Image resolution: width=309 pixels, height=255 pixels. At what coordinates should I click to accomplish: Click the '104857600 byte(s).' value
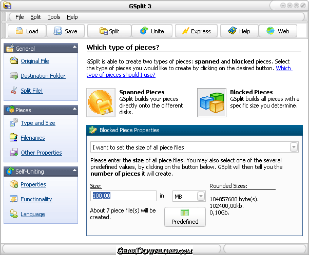click(x=234, y=199)
